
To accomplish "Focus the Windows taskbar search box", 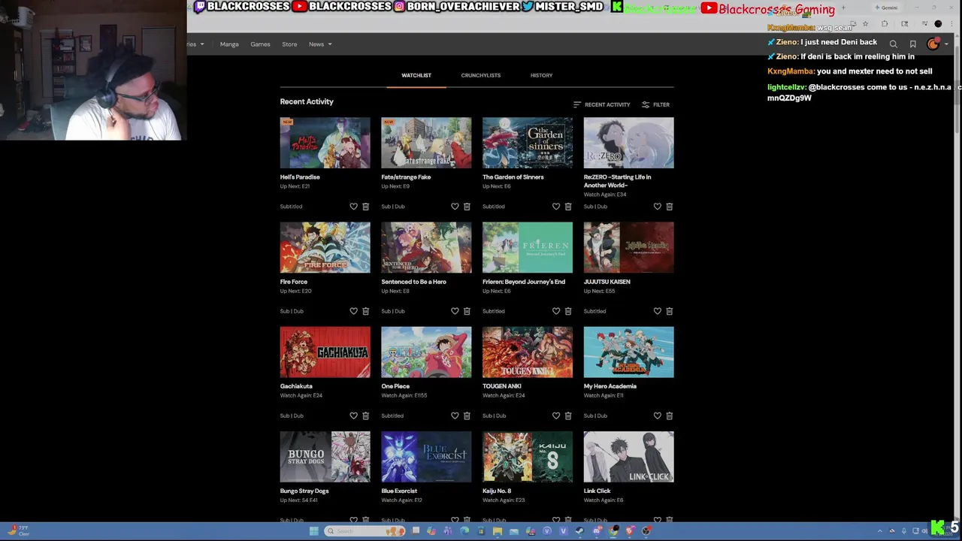I will tap(365, 531).
